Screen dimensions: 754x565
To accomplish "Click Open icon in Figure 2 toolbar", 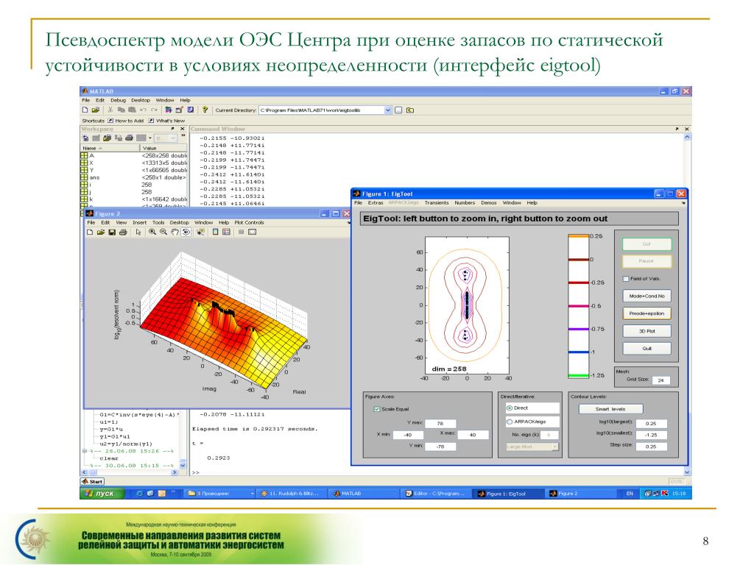I will (100, 232).
